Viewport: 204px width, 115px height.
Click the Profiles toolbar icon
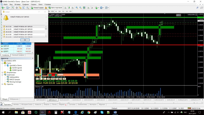pyautogui.click(x=7, y=8)
